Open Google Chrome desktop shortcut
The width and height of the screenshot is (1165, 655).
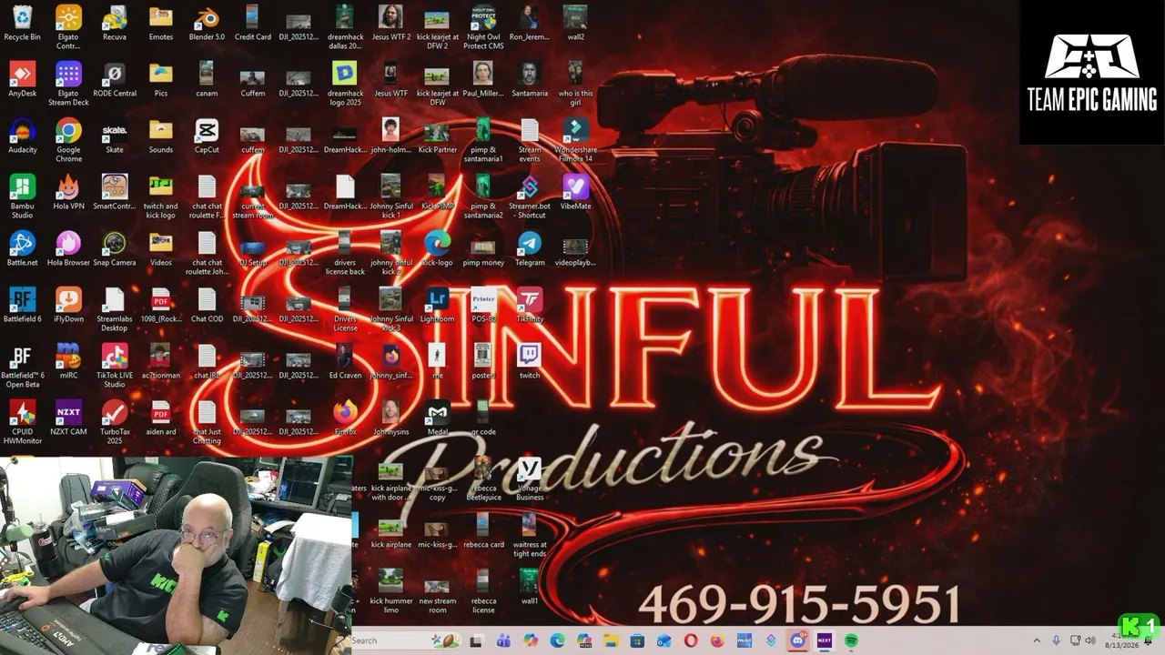(68, 141)
